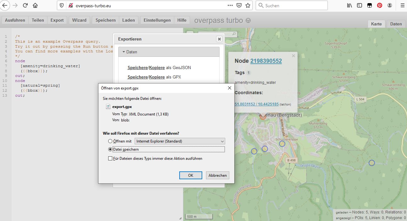This screenshot has width=407, height=221.
Task: Switch to the Daten tab
Action: 396,24
